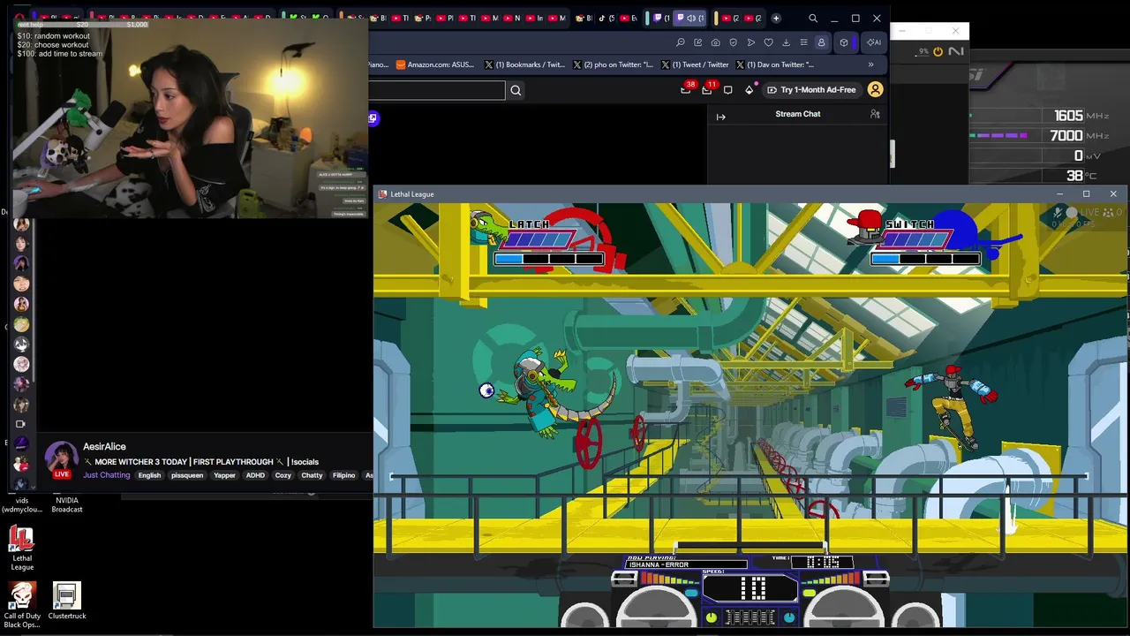Select the pissqueen stream tag
Image resolution: width=1130 pixels, height=636 pixels.
pyautogui.click(x=187, y=475)
